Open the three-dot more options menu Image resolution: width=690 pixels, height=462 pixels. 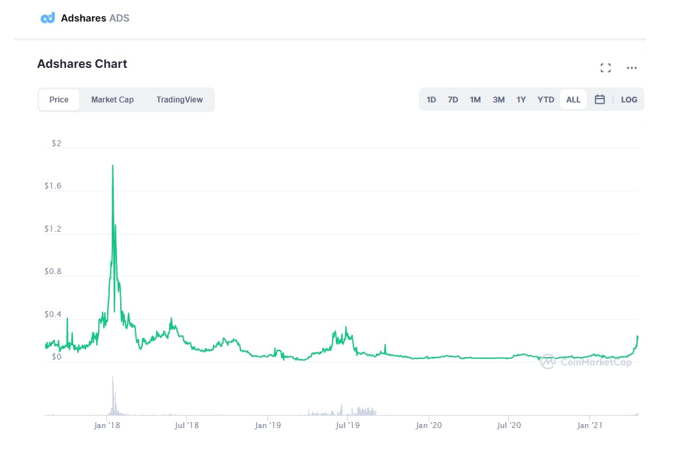[631, 68]
